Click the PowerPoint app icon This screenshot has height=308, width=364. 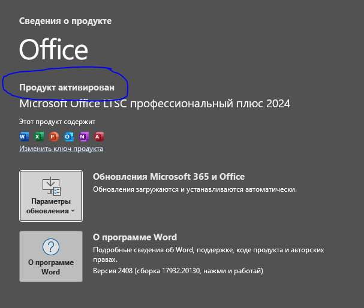click(54, 137)
